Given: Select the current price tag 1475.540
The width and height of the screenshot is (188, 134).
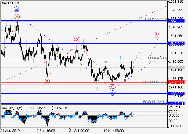Looking at the screenshot, I should click(176, 68).
